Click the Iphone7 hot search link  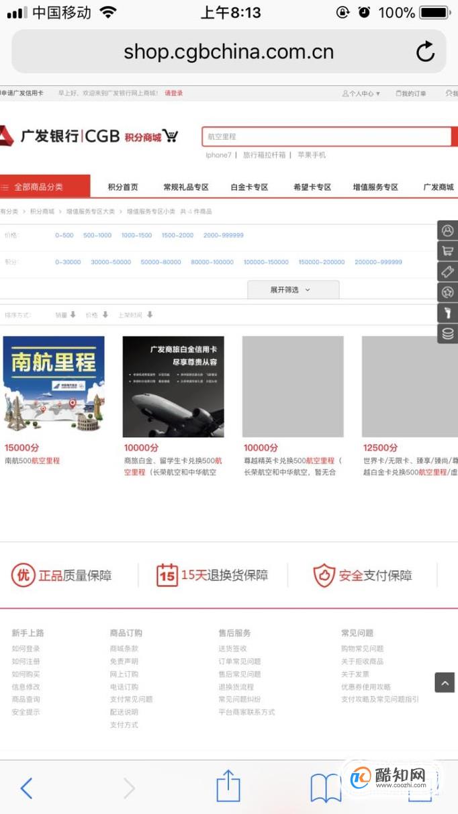pyautogui.click(x=218, y=155)
